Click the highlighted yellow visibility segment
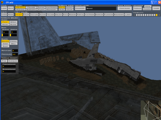Image resolution: width=161 pixels, height=120 pixels. (x=157, y=15)
